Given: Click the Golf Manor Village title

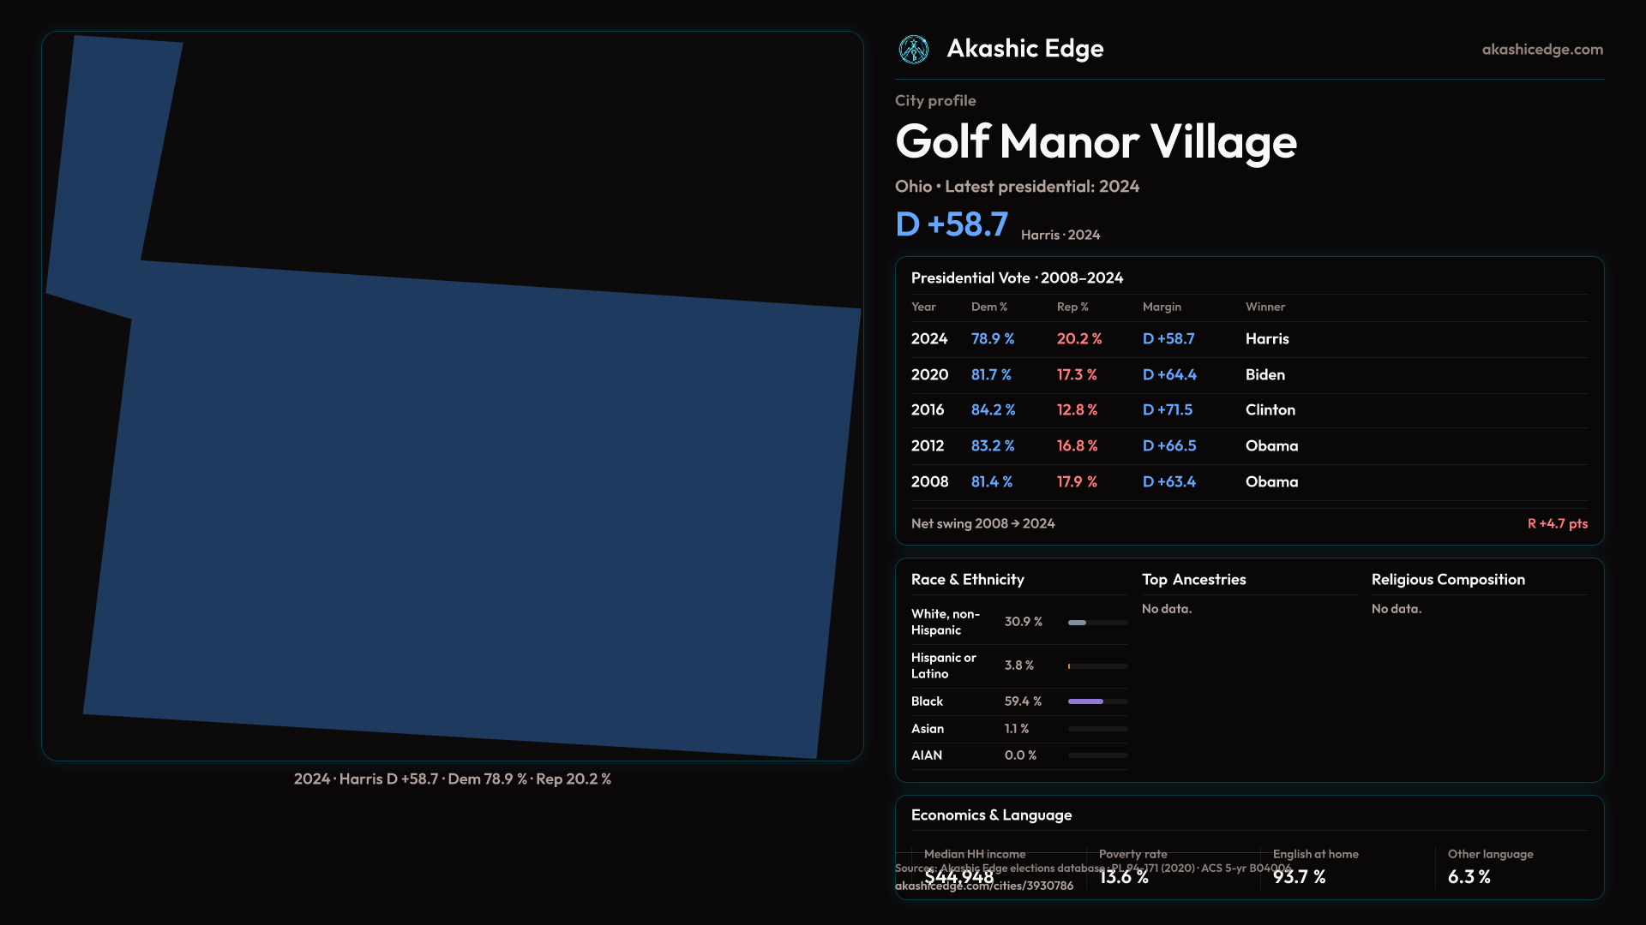Looking at the screenshot, I should pyautogui.click(x=1095, y=141).
